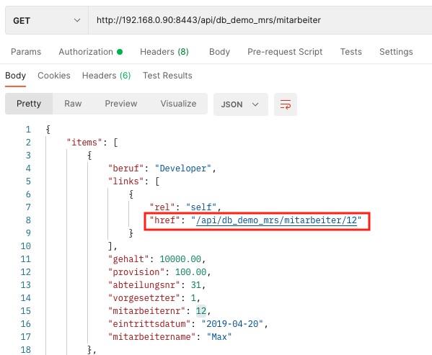Switch to the Tests tab
Image resolution: width=432 pixels, height=355 pixels.
click(x=351, y=52)
